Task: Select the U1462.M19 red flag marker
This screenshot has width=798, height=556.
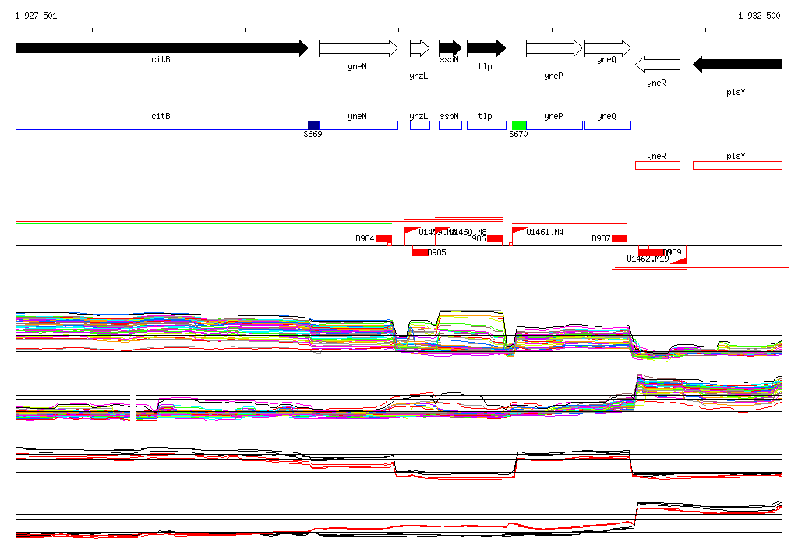Action: [x=679, y=261]
